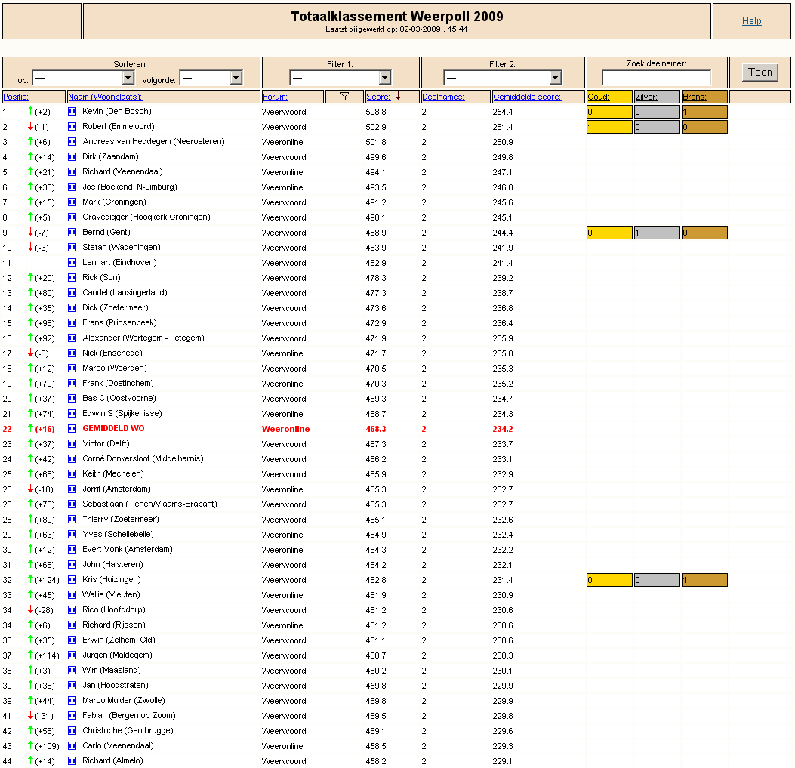Viewport: 795px width, 768px height.
Task: Click the blue icon beside Richard (Almelo)
Action: (x=72, y=761)
